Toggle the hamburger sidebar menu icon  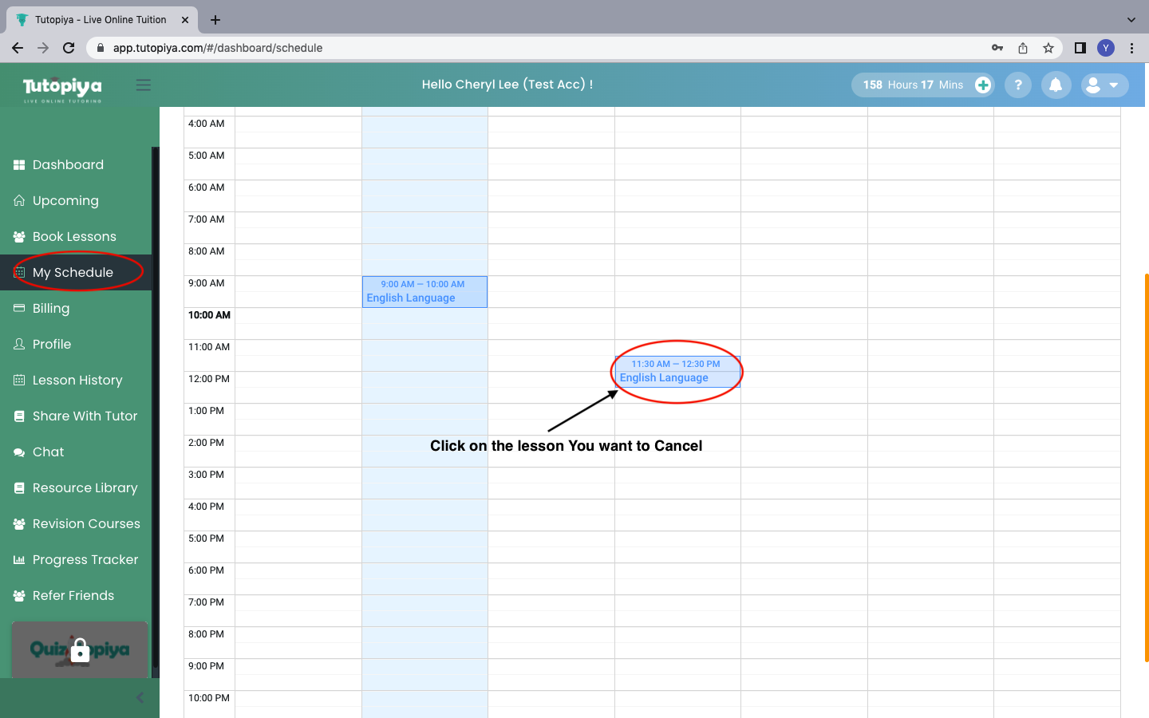[x=144, y=85]
